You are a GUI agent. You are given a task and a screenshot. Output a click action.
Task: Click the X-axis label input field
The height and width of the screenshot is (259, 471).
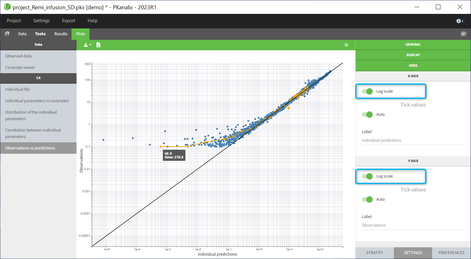click(x=413, y=140)
